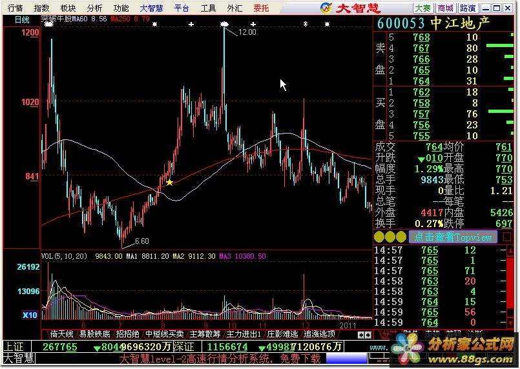Viewport: 520px width, 369px height.
Task: Open the 行情 menu
Action: (x=16, y=8)
